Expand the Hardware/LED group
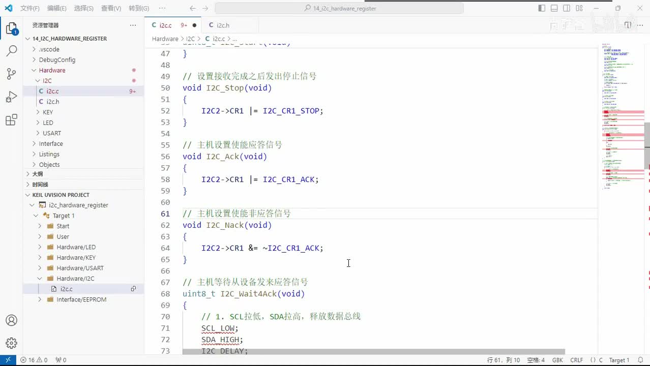650x366 pixels. tap(76, 247)
